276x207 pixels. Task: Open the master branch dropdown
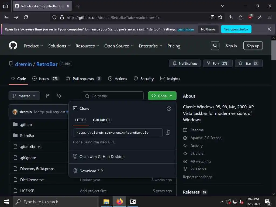click(x=24, y=96)
